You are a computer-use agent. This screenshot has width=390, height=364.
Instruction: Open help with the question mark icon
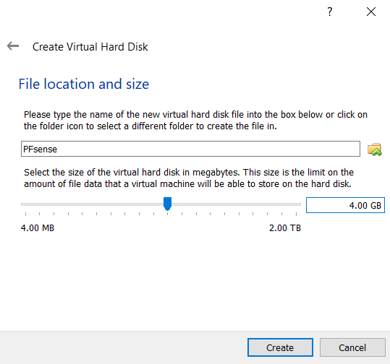pyautogui.click(x=329, y=12)
